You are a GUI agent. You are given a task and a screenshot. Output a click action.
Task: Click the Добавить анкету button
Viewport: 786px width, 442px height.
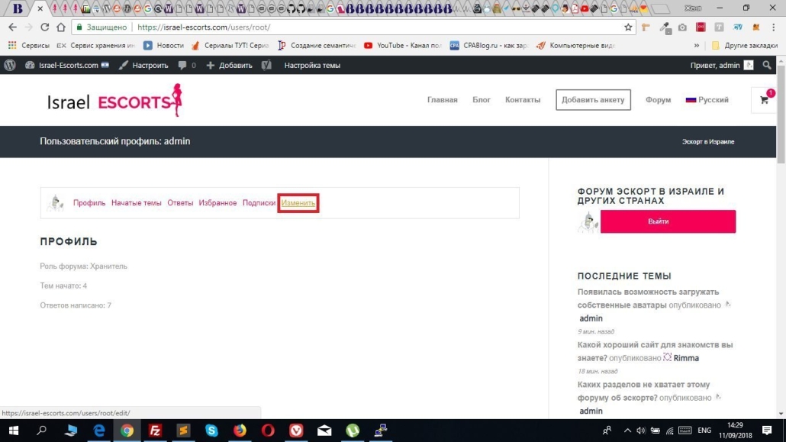tap(593, 100)
